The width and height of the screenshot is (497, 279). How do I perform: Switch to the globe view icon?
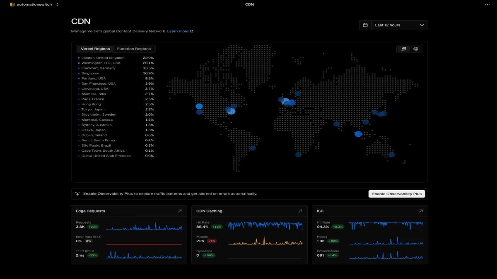pos(416,48)
